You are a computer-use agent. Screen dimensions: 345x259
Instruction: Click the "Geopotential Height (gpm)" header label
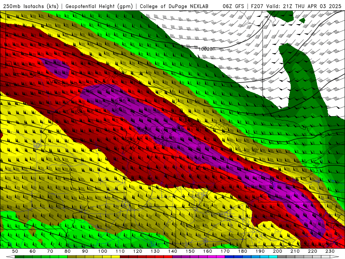coord(99,6)
